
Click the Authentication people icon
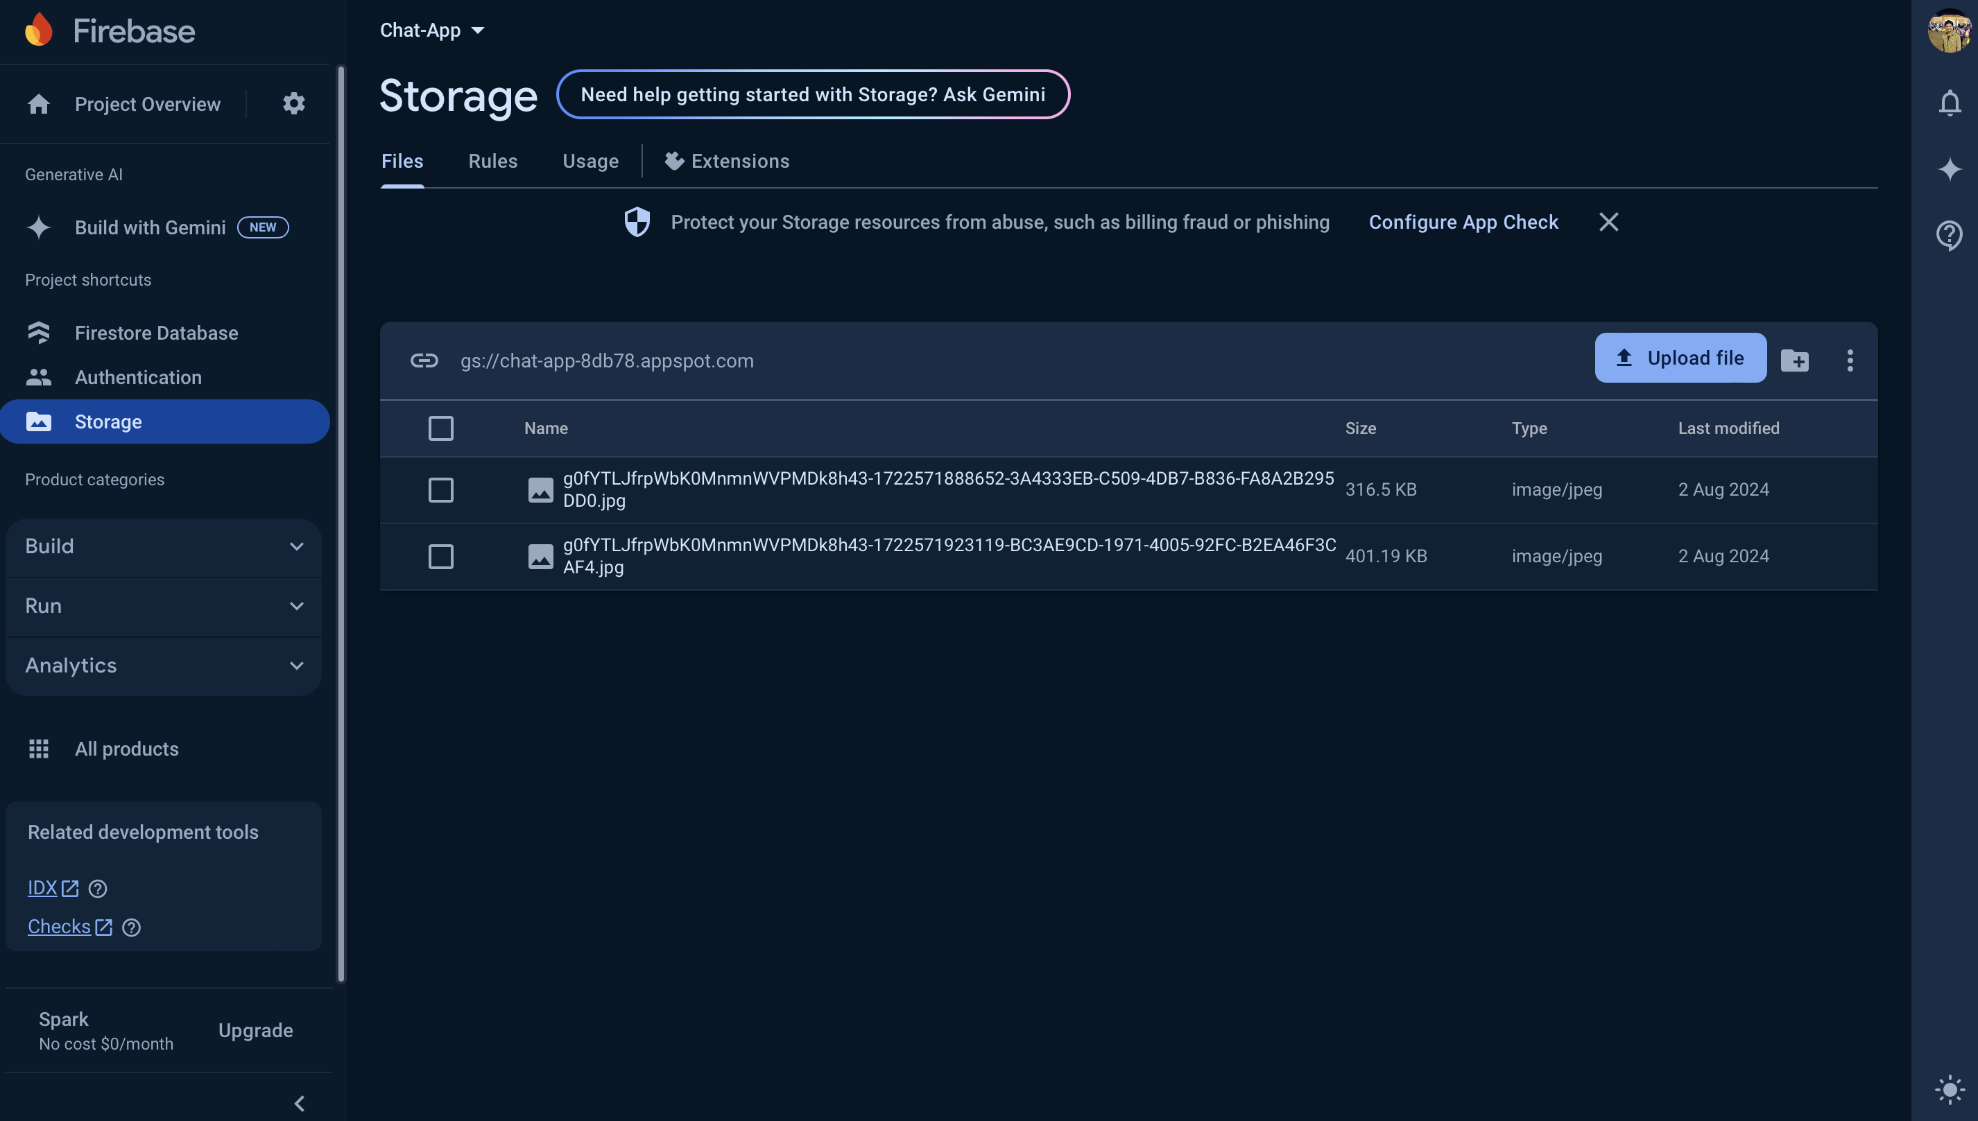click(x=39, y=377)
